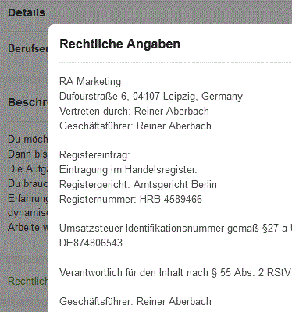Click the 'Berufser' label in the background page
This screenshot has height=312, width=292.
pos(28,48)
